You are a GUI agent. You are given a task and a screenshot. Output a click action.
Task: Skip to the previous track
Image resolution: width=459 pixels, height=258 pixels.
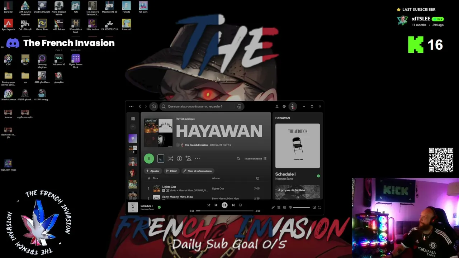(x=216, y=205)
